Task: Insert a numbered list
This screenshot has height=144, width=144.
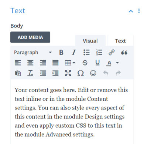Action: [x=99, y=53]
